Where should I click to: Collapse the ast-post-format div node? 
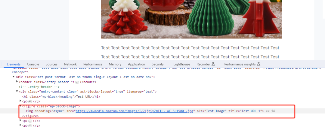pyautogui.click(x=14, y=77)
